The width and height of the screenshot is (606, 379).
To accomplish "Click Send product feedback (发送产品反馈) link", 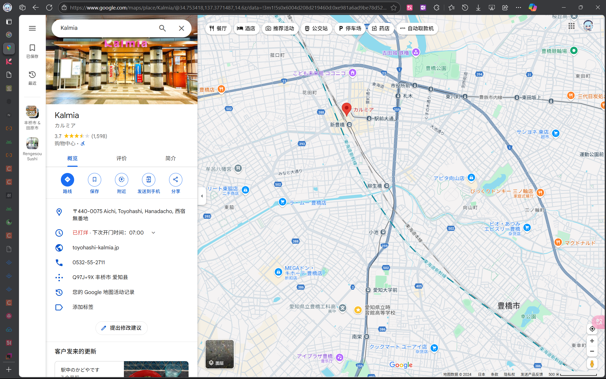I will click(532, 374).
